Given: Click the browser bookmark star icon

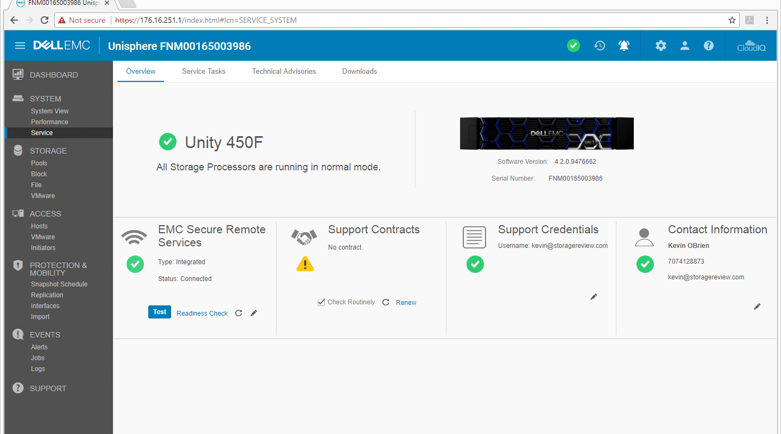Looking at the screenshot, I should pos(732,20).
